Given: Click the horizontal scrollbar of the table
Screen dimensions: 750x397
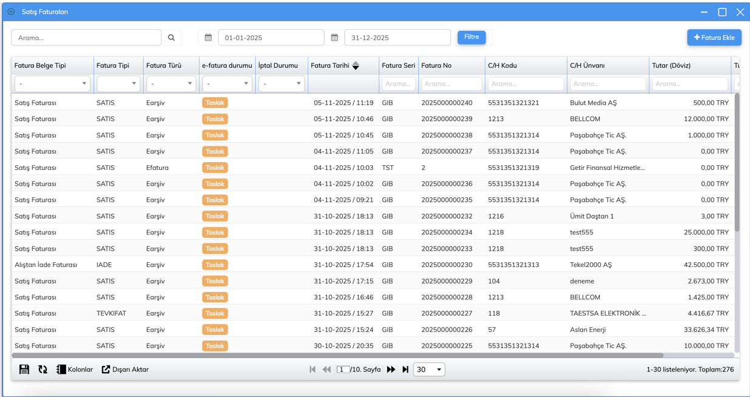Looking at the screenshot, I should point(337,356).
